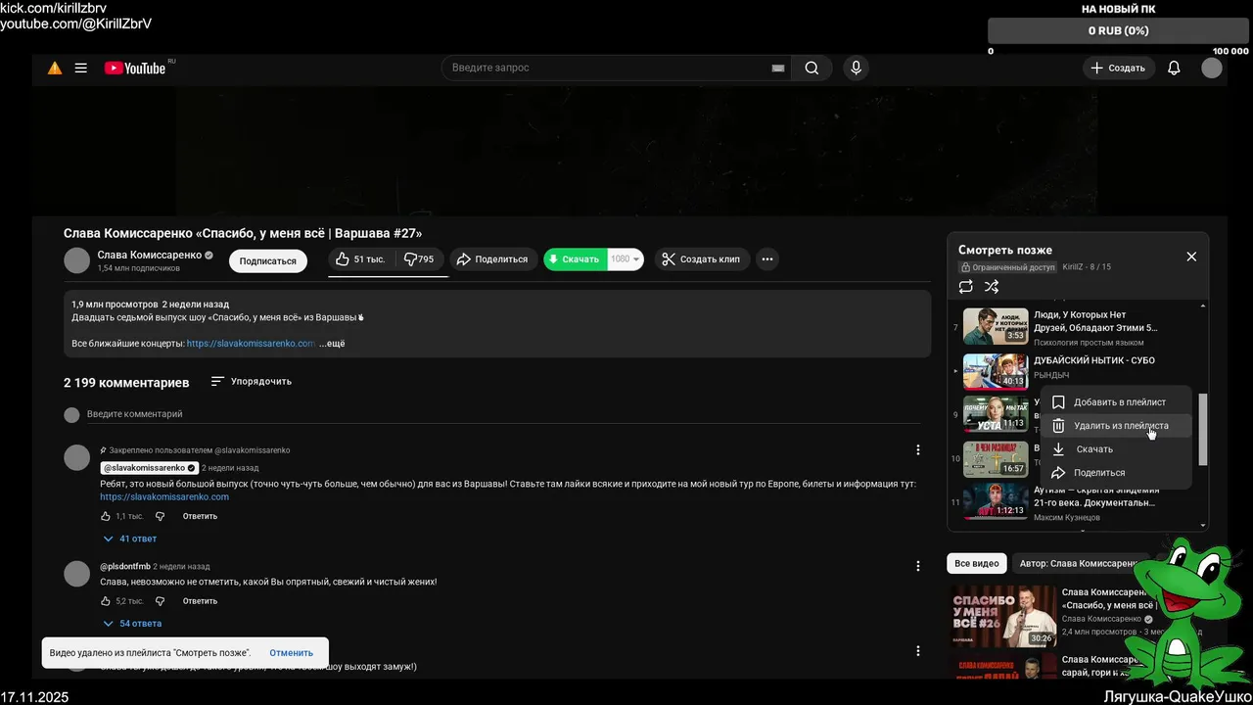
Task: Select the Все видео chip
Action: 977,564
